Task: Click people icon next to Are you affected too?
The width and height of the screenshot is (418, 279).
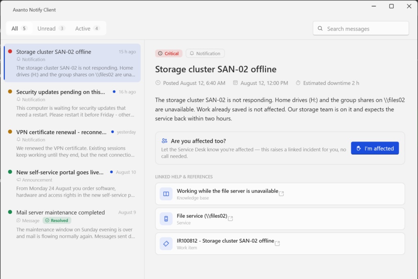Action: pos(165,141)
